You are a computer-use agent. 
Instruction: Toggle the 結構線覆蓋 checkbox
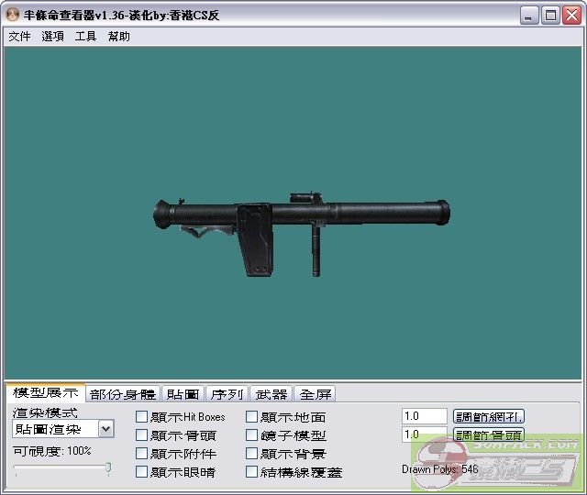(252, 472)
